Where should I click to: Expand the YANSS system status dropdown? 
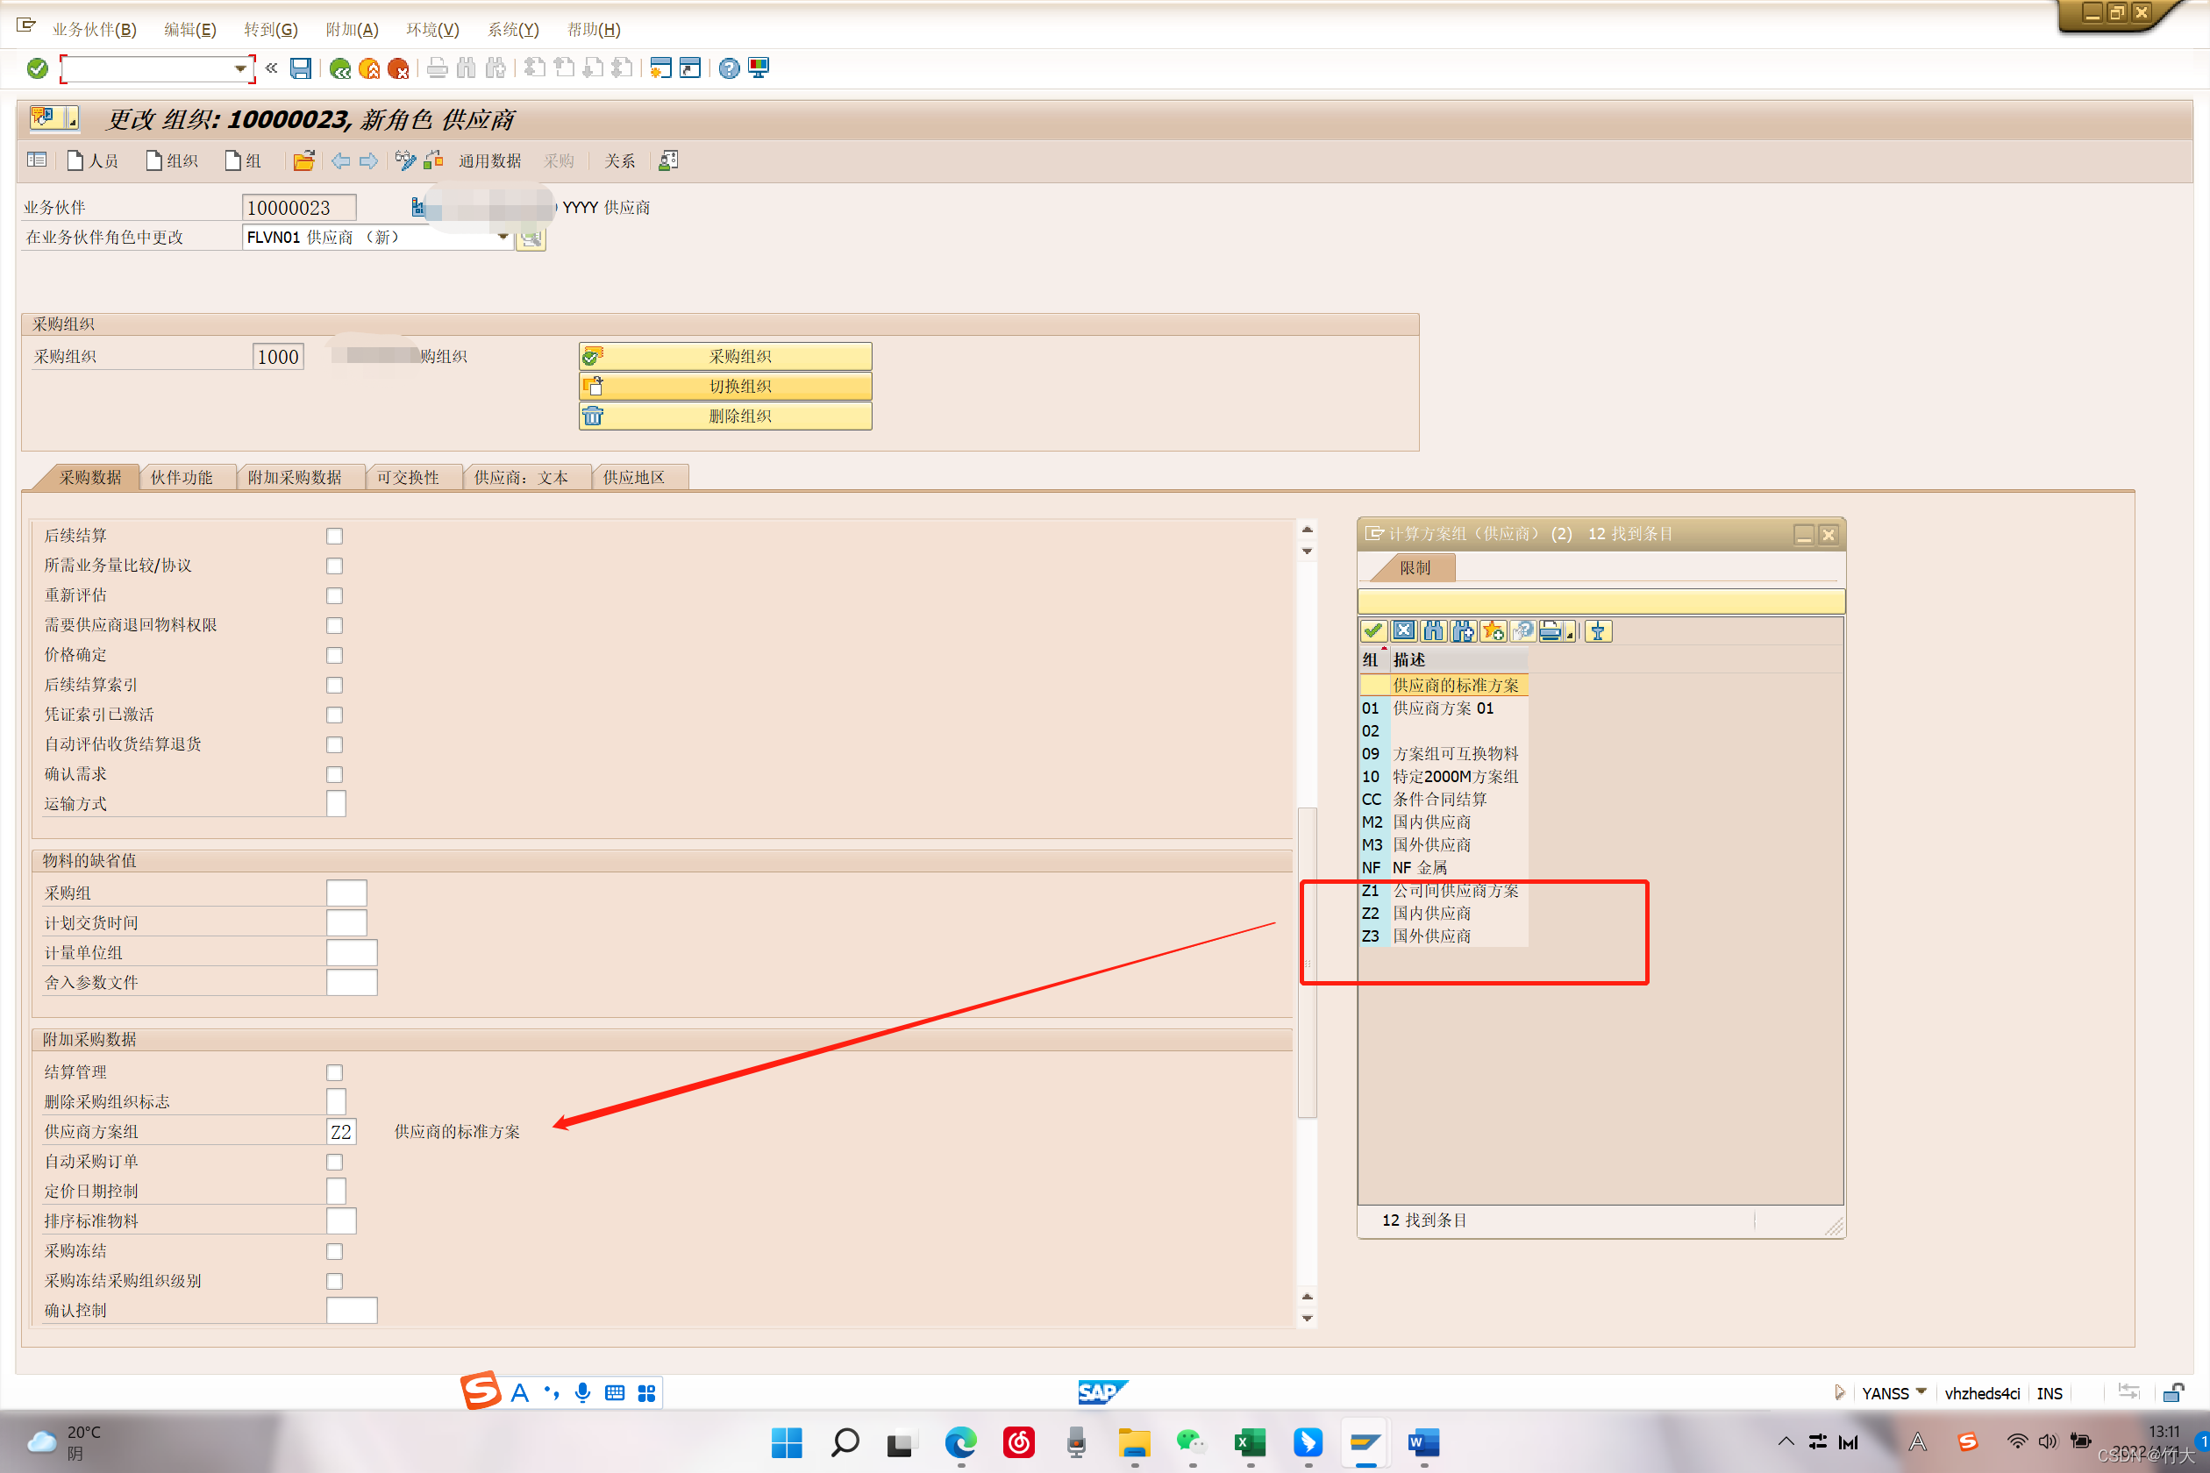coord(1920,1392)
